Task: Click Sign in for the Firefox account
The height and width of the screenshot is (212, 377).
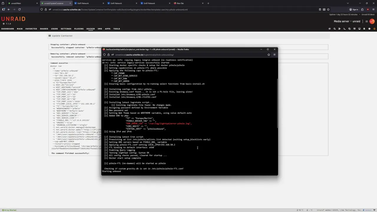Action: coord(354,9)
